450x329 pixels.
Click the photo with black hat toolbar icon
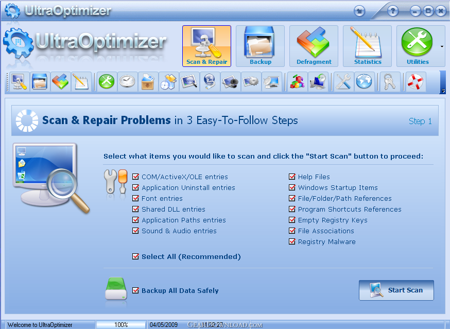(x=230, y=82)
